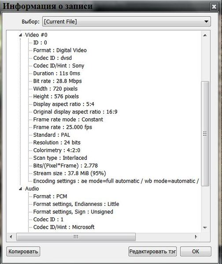Select the row 'Duration : 11s 0ms'
The height and width of the screenshot is (264, 222).
57,73
